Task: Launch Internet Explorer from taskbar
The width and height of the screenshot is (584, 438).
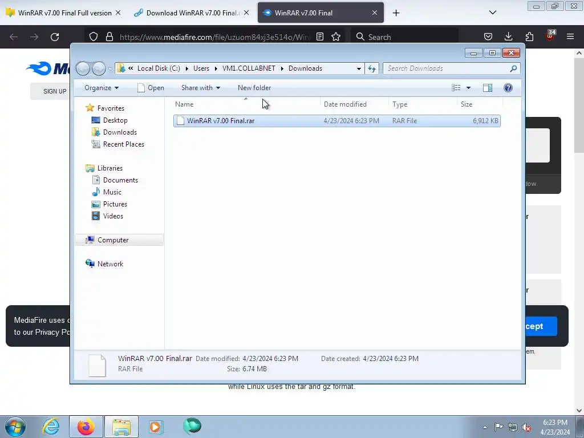Action: [51, 427]
